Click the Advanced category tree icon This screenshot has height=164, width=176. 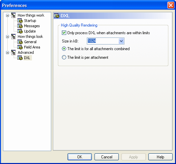tap(13, 52)
